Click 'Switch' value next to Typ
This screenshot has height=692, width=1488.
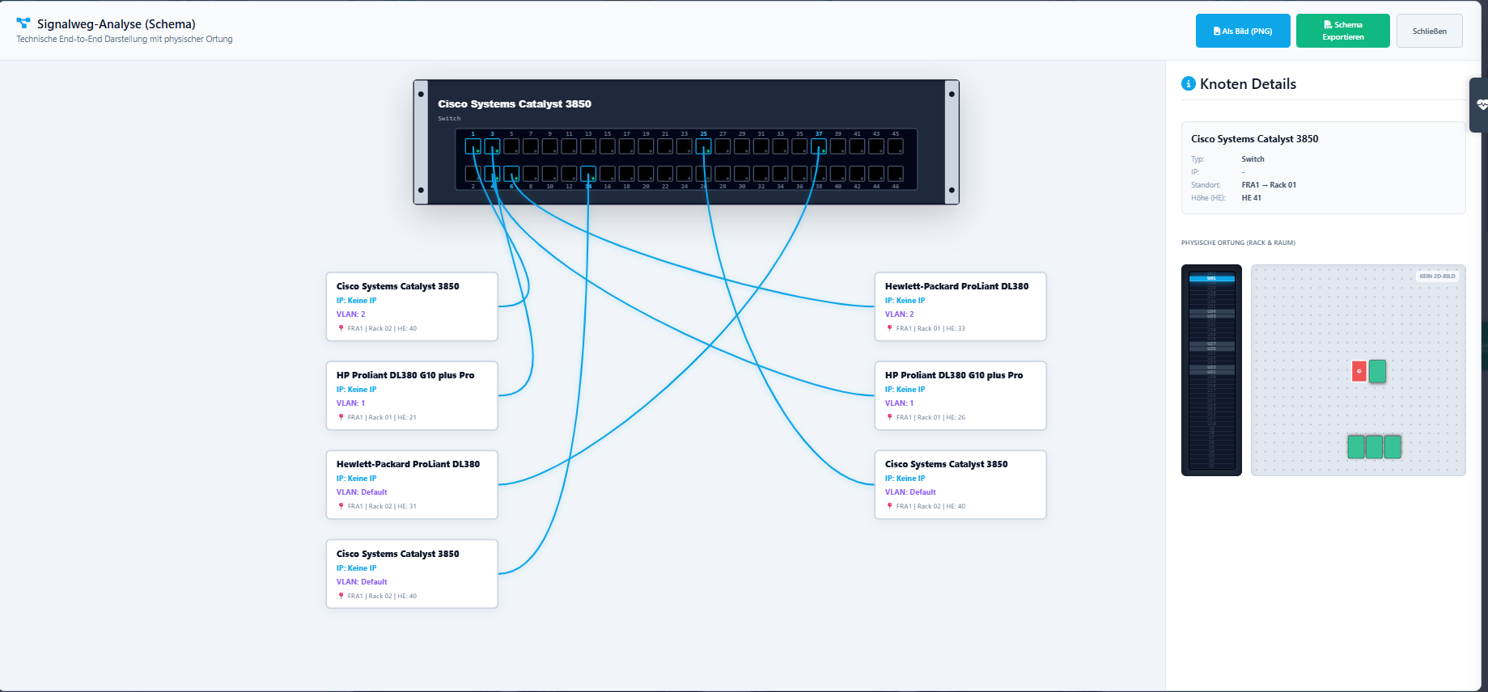pyautogui.click(x=1253, y=159)
